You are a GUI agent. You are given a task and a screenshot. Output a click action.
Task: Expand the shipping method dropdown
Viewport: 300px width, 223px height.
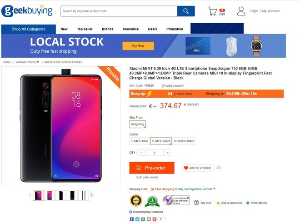pyautogui.click(x=214, y=189)
